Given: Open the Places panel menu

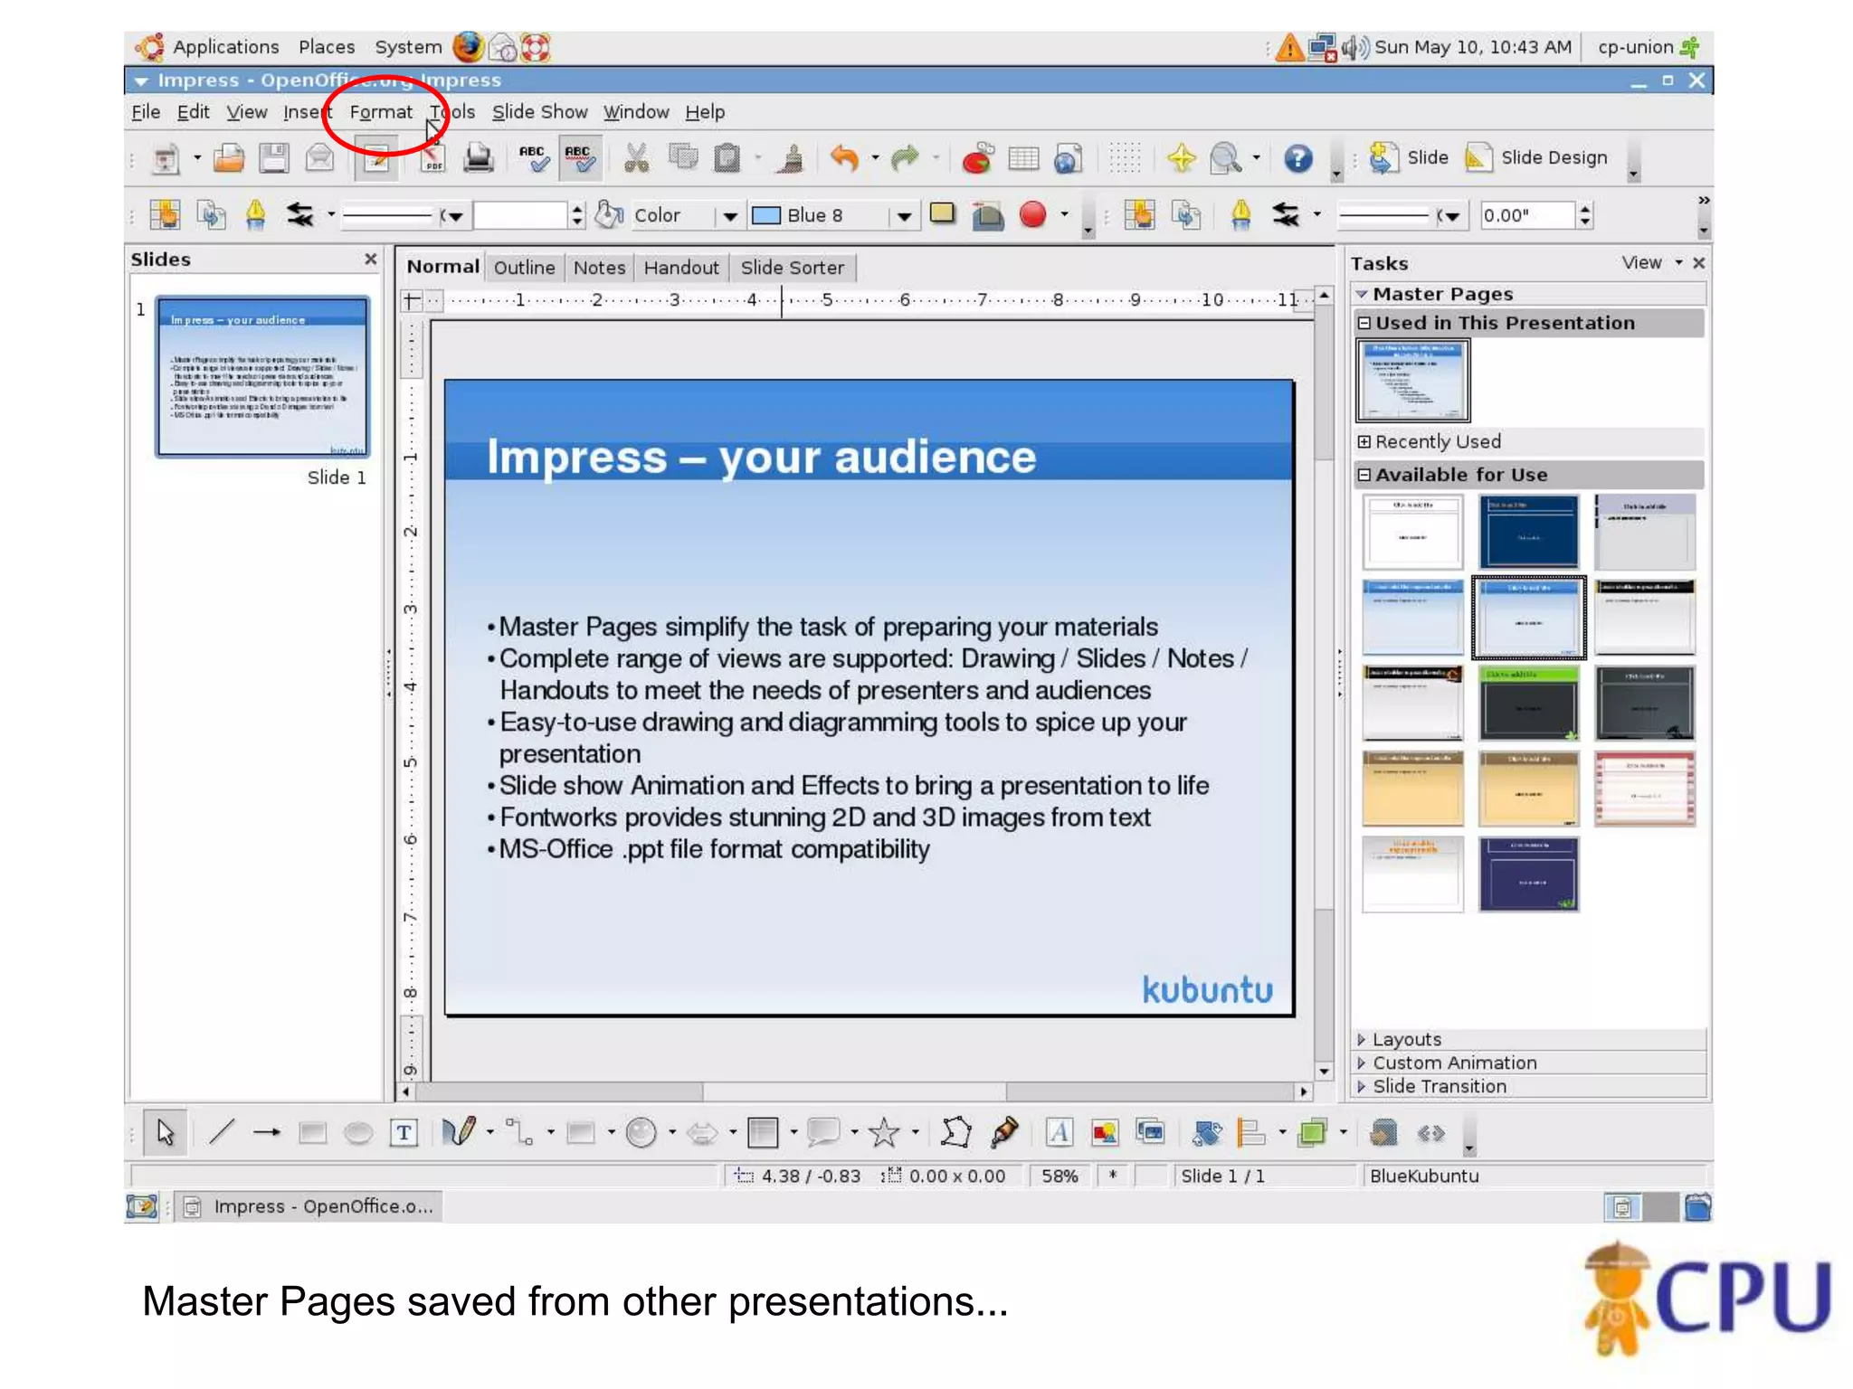Looking at the screenshot, I should (x=327, y=47).
